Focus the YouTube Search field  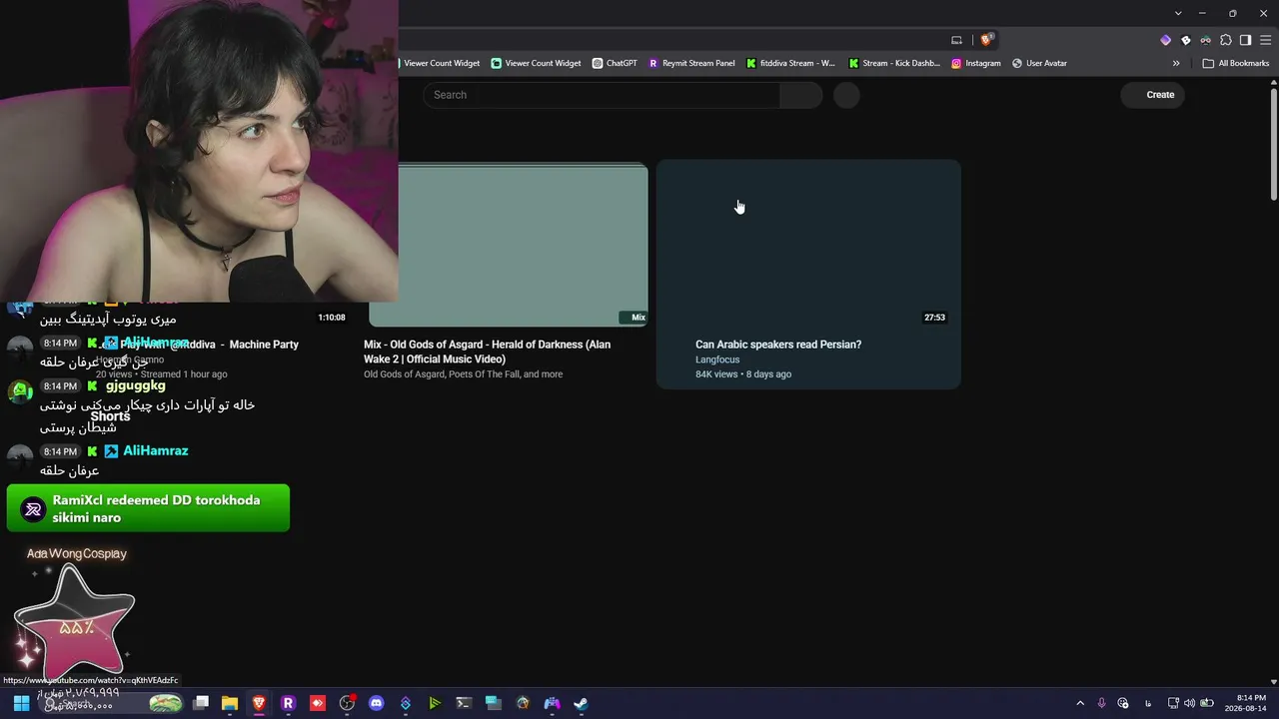click(602, 95)
